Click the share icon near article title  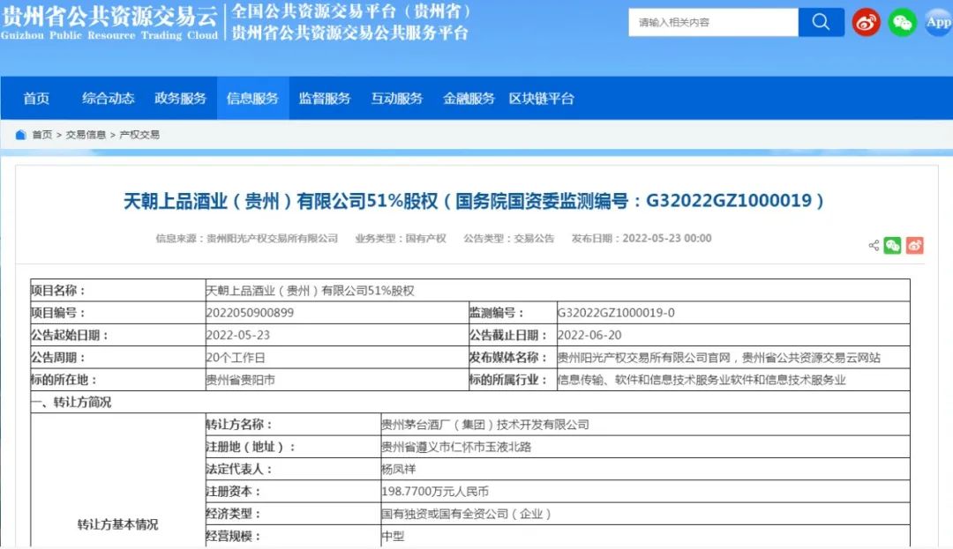(x=874, y=245)
